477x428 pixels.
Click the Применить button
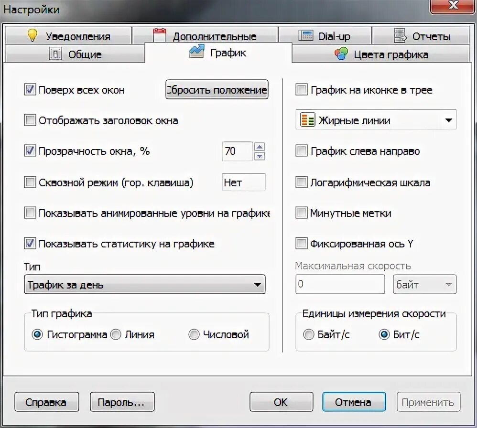[x=429, y=402]
